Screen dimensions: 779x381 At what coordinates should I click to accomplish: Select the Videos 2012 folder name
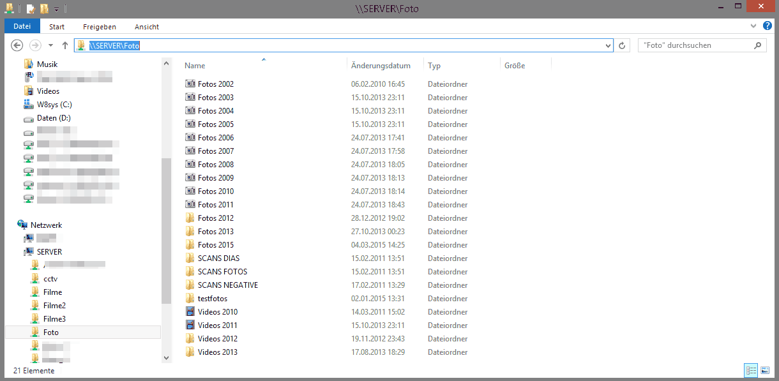click(x=218, y=338)
